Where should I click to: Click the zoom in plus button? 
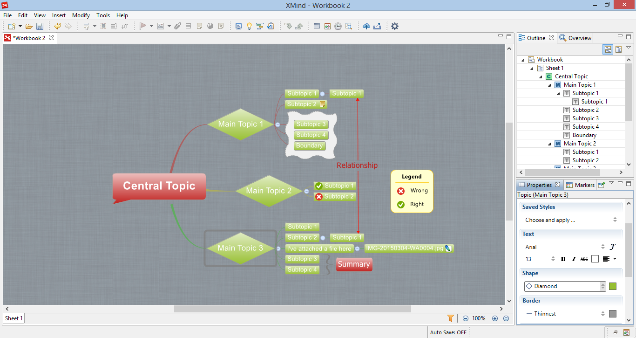point(495,318)
